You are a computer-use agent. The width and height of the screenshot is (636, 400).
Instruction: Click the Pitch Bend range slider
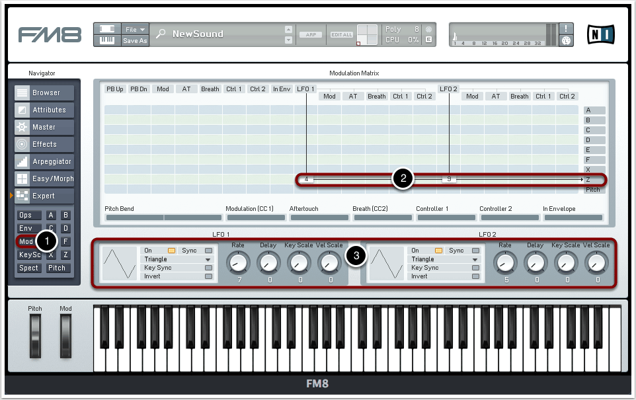163,218
